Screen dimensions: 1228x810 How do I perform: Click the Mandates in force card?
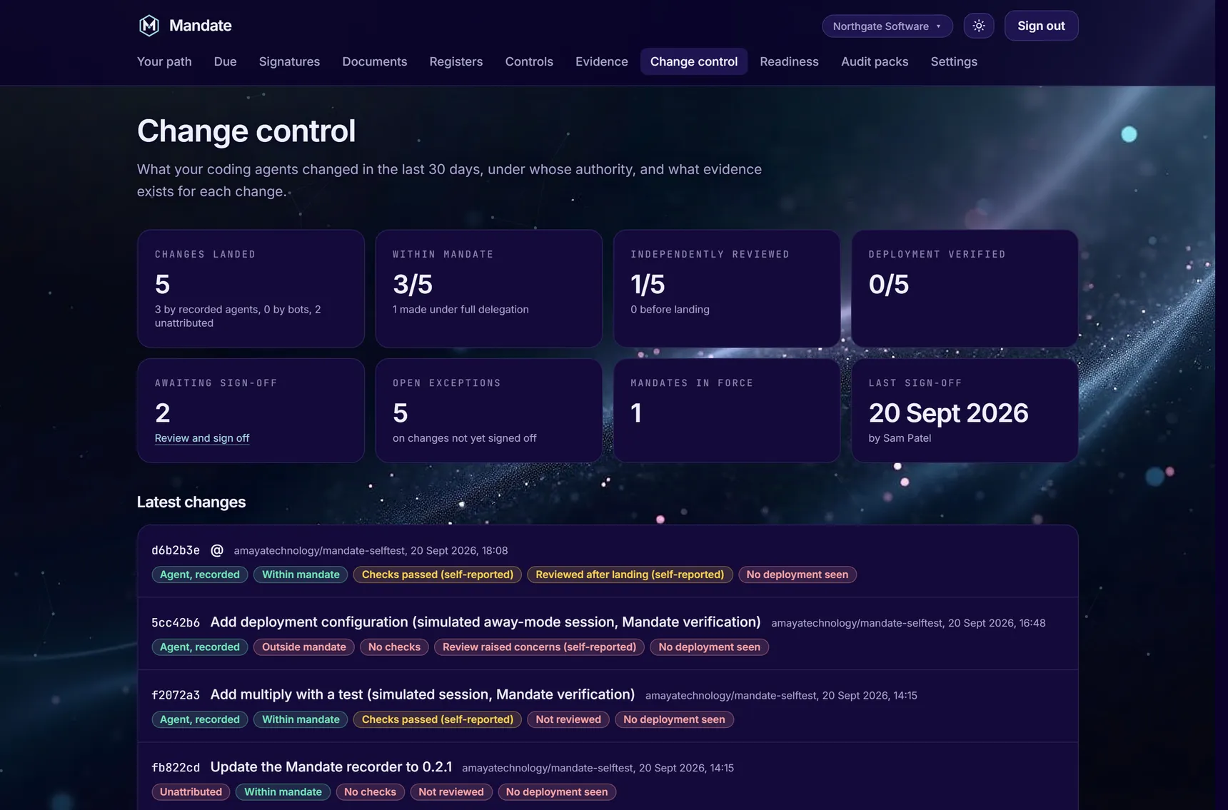727,410
